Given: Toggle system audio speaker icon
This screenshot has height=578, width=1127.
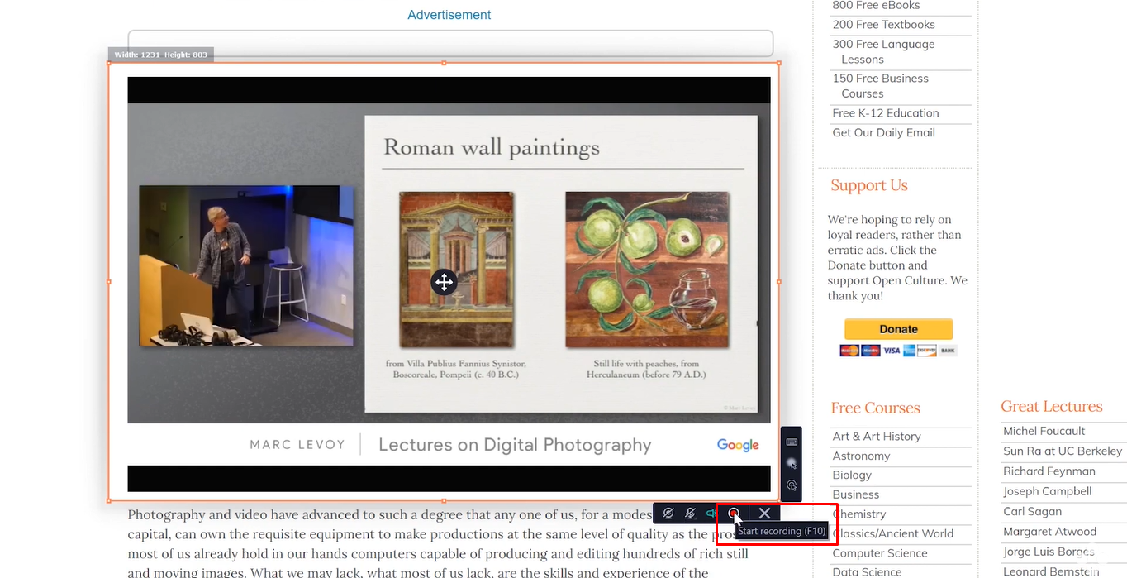Looking at the screenshot, I should [x=711, y=514].
